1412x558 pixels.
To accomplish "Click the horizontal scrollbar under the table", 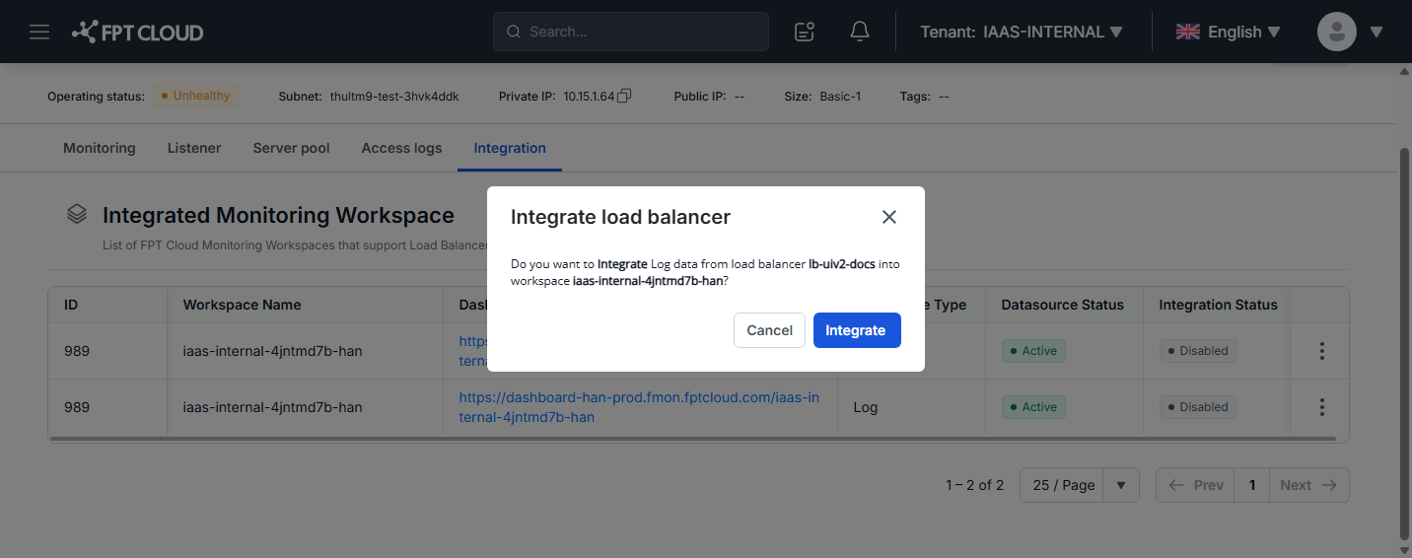I will pyautogui.click(x=692, y=439).
